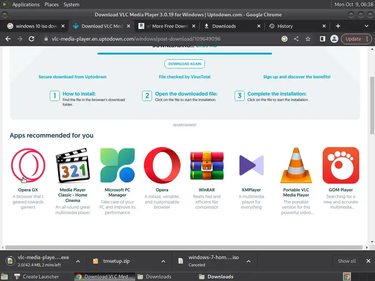Screen dimensions: 375x281
Task: Switch to the Downloads tab
Action: click(x=231, y=26)
